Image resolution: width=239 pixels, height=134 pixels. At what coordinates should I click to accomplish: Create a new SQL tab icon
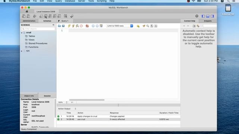tap(24, 16)
